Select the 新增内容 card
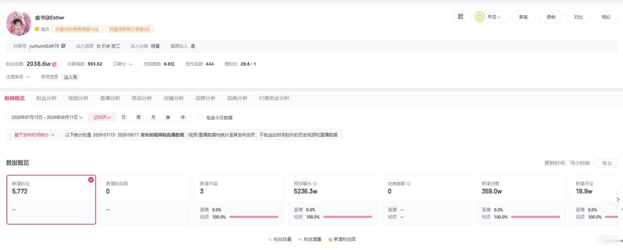The height and width of the screenshot is (250, 623). (239, 200)
